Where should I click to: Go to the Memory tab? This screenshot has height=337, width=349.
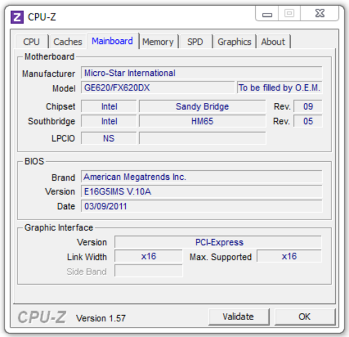[158, 42]
